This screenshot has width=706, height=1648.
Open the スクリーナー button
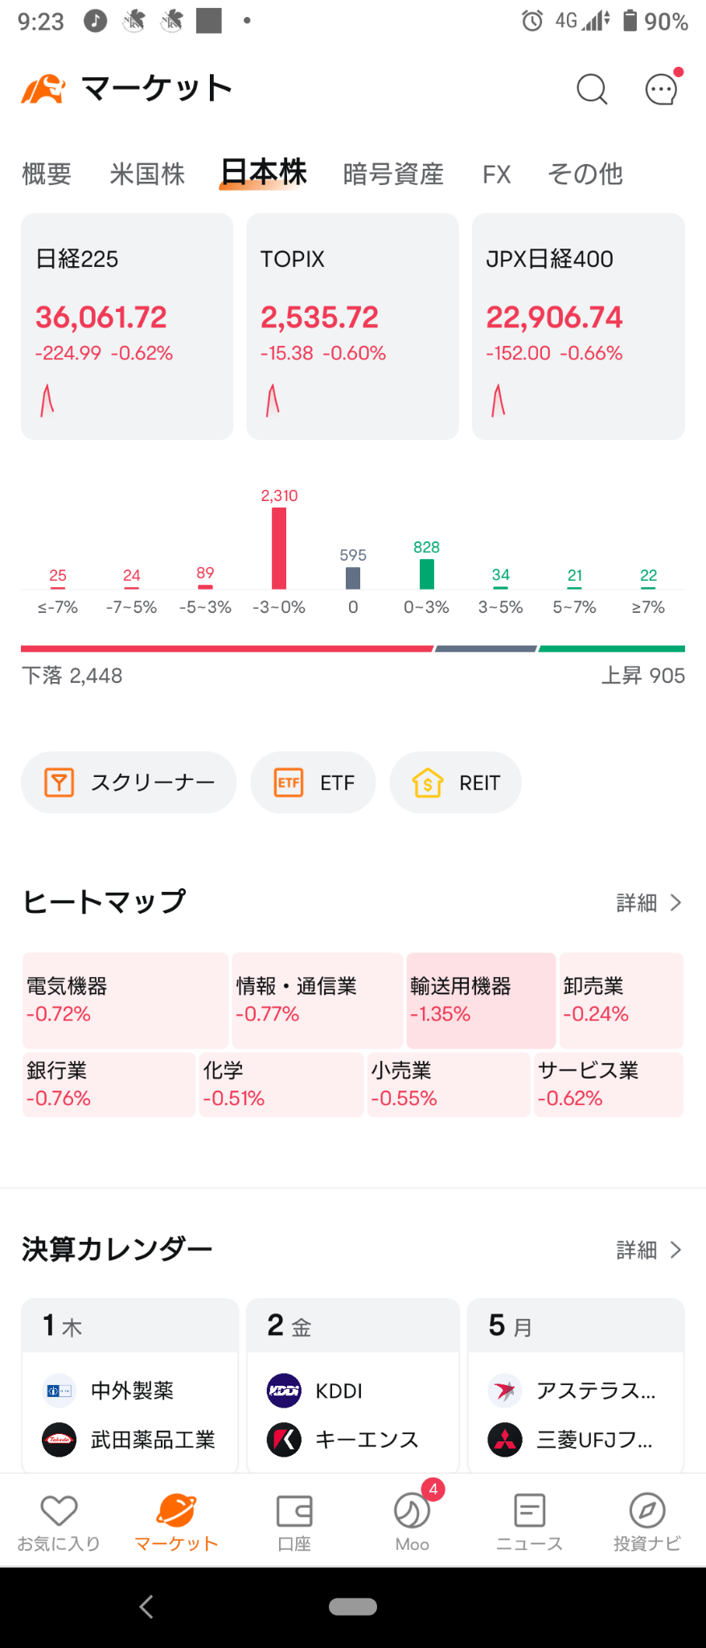pos(129,783)
